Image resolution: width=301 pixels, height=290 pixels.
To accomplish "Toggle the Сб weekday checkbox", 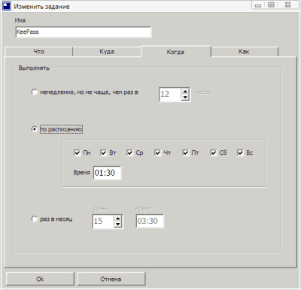I will [x=213, y=153].
